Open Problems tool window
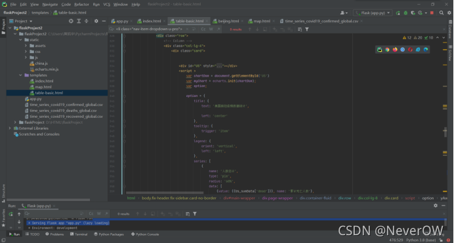 point(54,234)
